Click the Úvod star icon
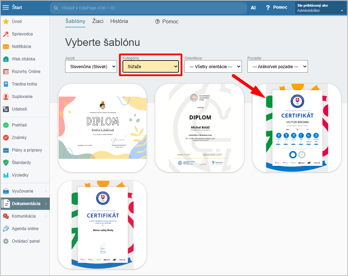The image size is (348, 276). [6, 22]
